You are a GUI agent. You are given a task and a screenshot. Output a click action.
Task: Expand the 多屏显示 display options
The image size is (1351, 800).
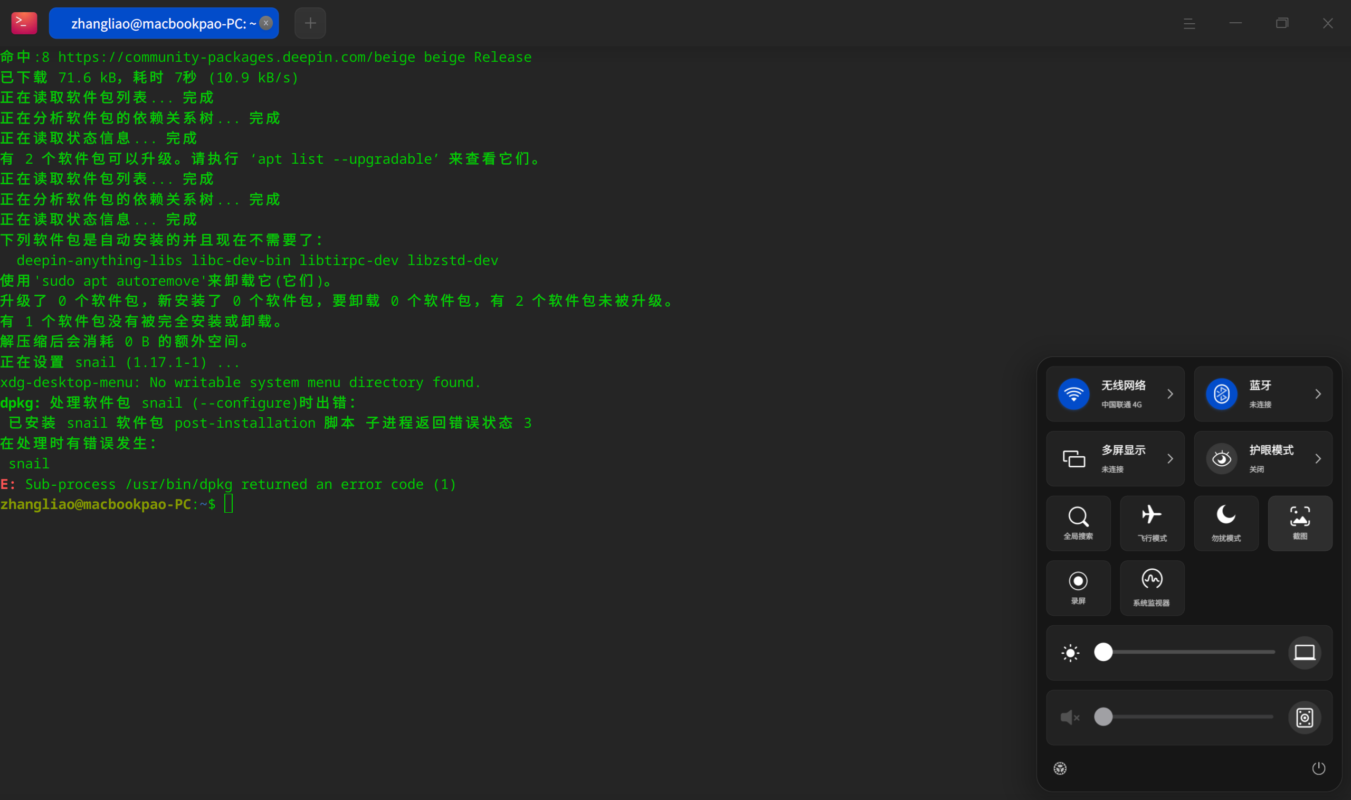1170,459
